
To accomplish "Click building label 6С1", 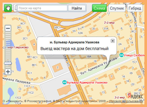I will (x=35, y=57).
